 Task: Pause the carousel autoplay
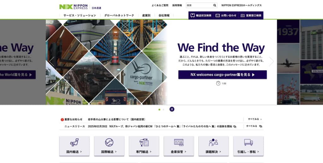[172, 109]
